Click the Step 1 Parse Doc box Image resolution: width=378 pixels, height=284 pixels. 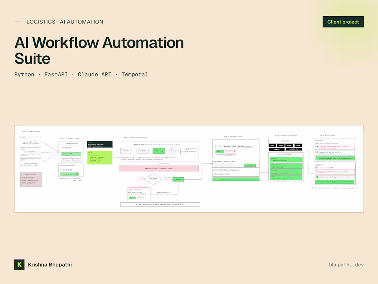(x=126, y=151)
